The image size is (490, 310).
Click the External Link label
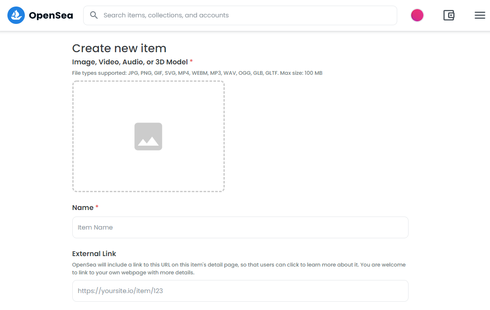pyautogui.click(x=94, y=253)
